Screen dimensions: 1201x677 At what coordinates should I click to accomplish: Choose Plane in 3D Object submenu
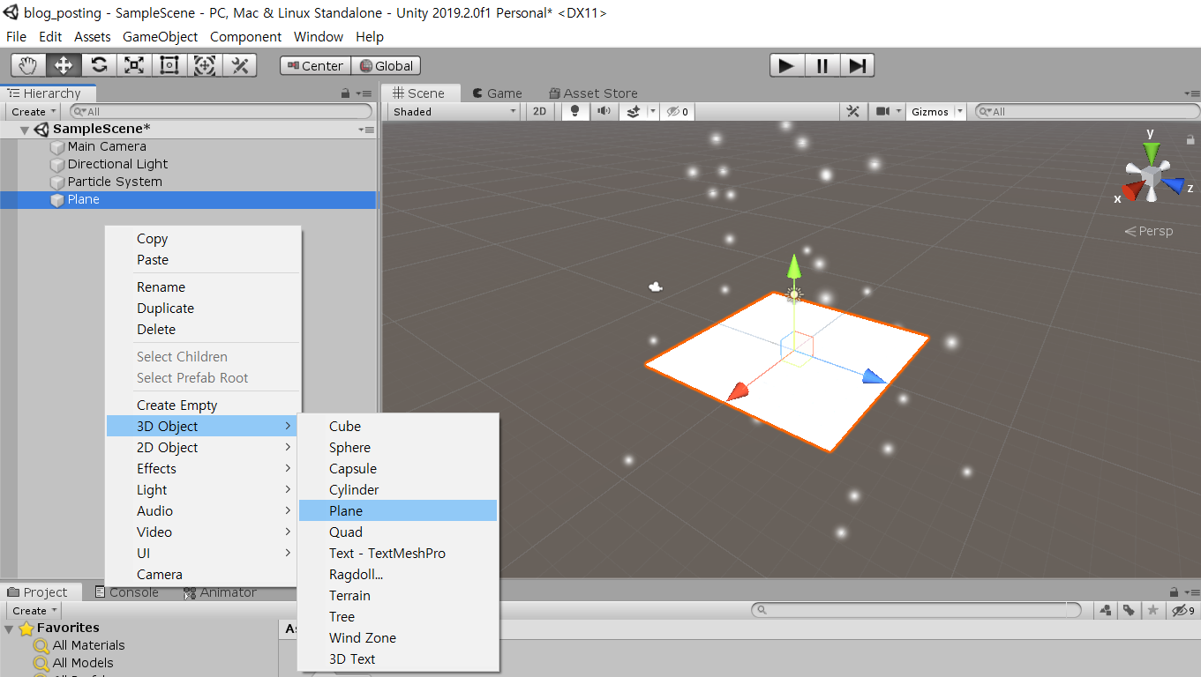(398, 511)
